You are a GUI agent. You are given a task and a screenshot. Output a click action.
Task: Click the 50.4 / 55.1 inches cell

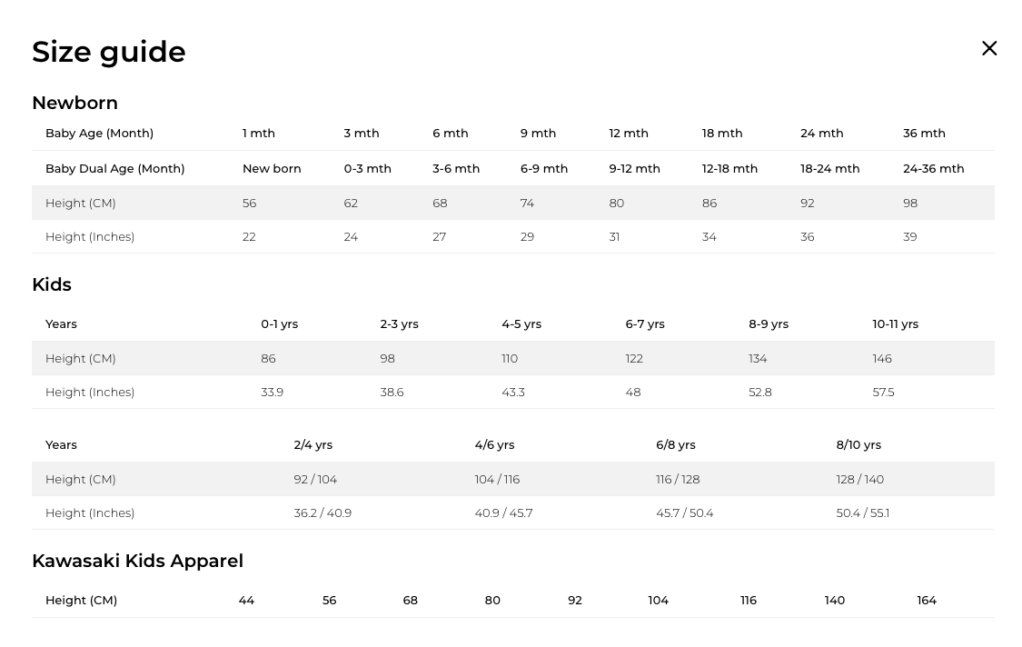coord(862,513)
